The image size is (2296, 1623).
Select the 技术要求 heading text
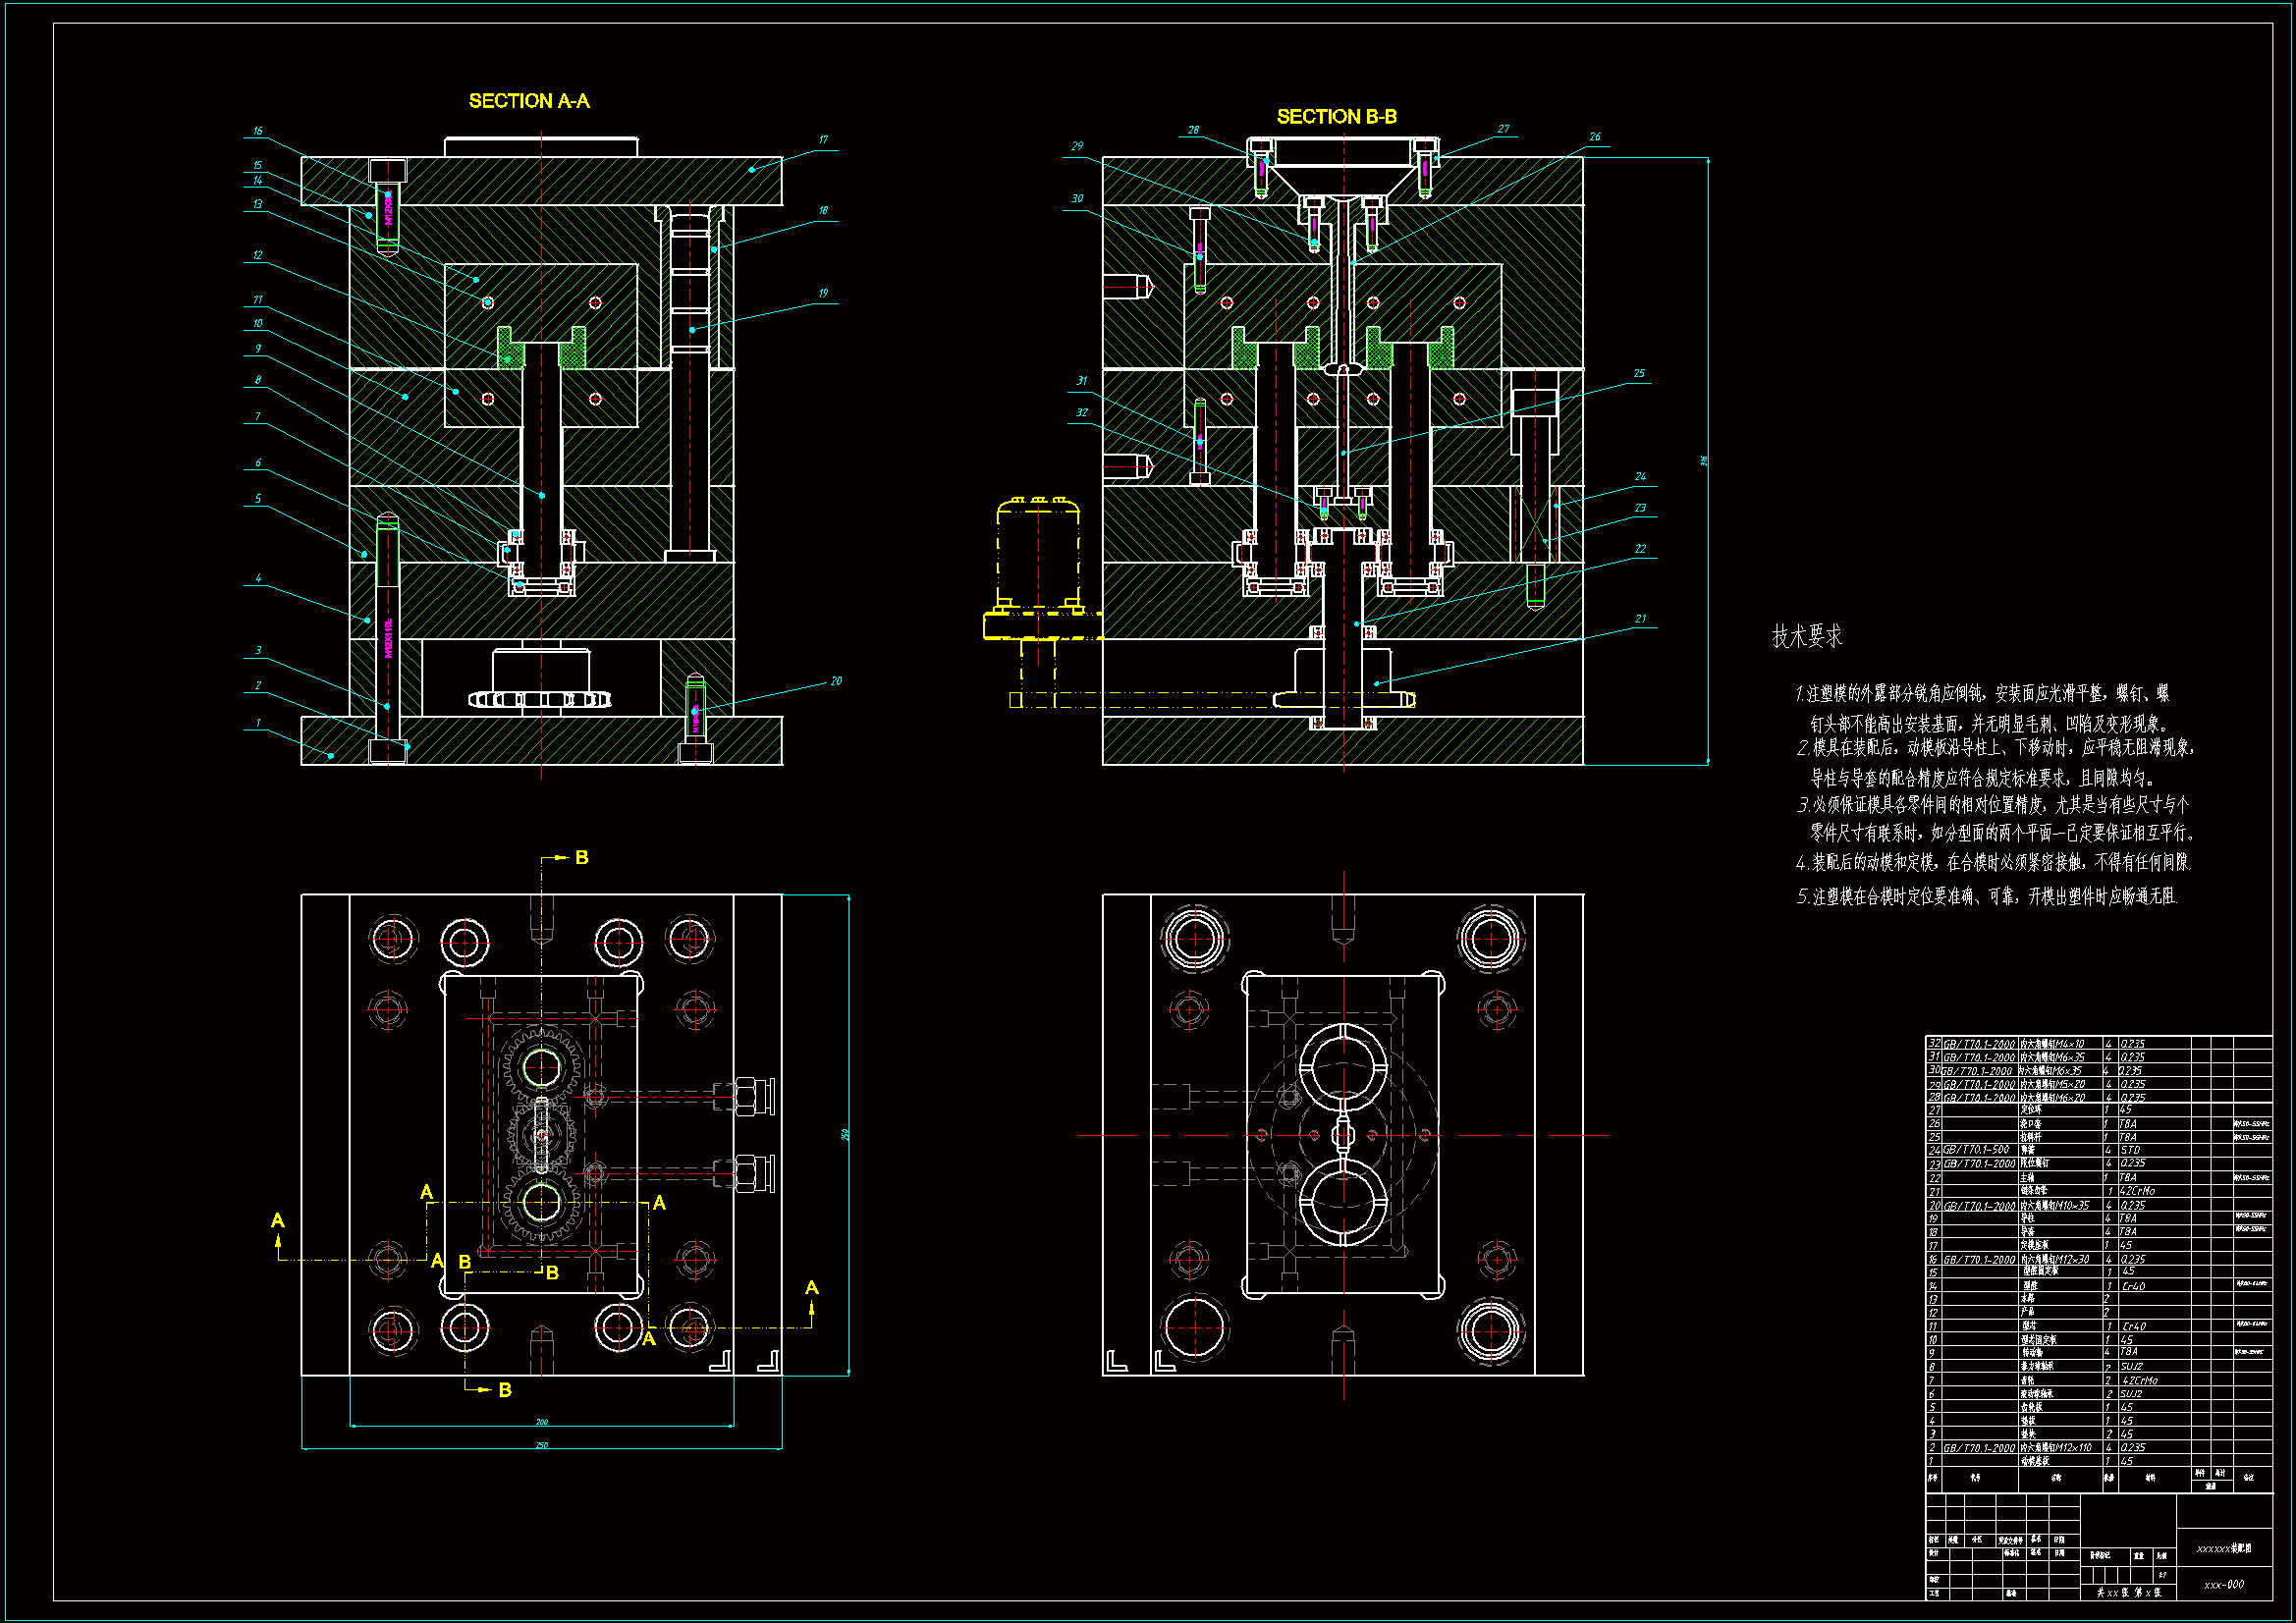click(1806, 636)
